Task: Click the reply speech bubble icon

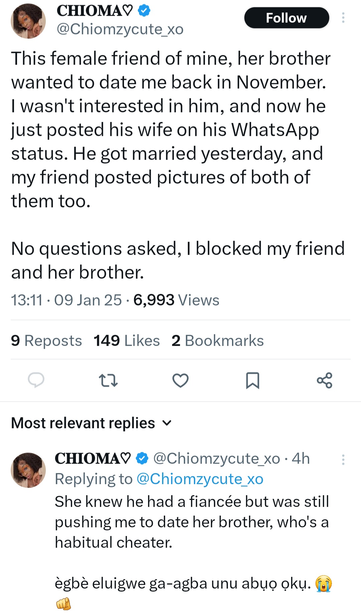Action: [36, 380]
